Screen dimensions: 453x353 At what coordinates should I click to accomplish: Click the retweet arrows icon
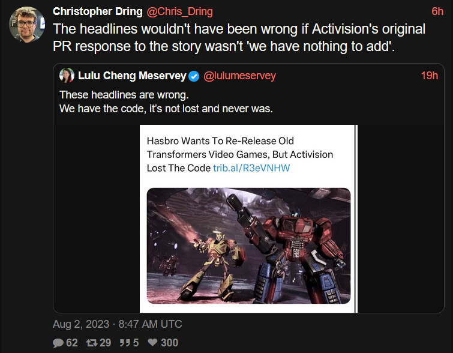click(92, 343)
